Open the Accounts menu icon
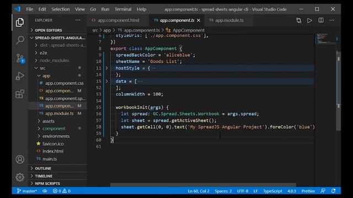This screenshot has height=198, width=353. pyautogui.click(x=20, y=159)
